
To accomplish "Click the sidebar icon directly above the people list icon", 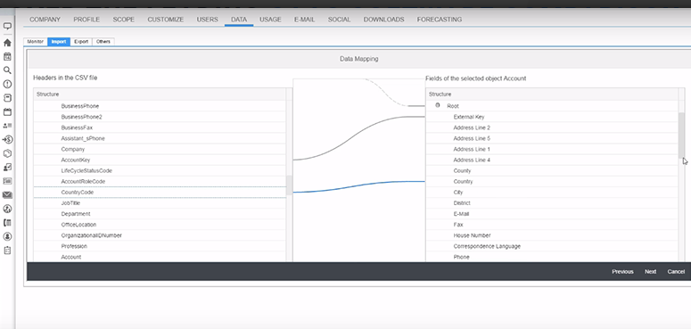I will tap(7, 111).
